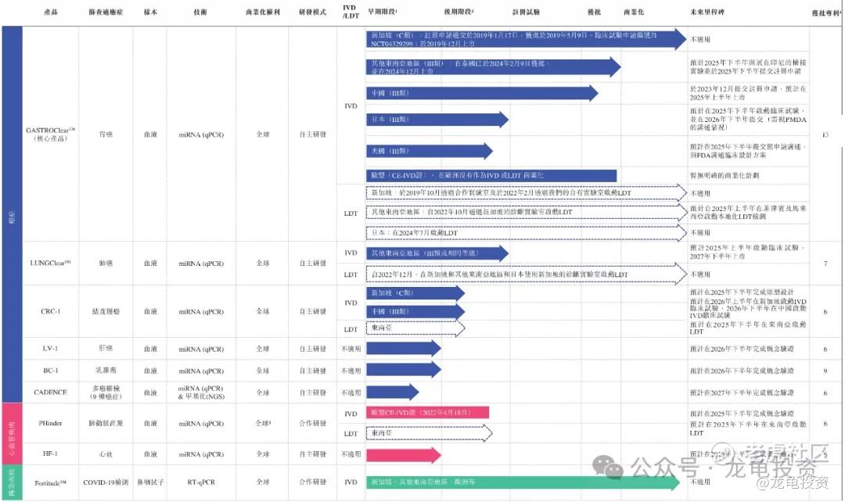This screenshot has width=845, height=502.
Task: Click the 乳腺癌 indication cell
Action: click(106, 371)
